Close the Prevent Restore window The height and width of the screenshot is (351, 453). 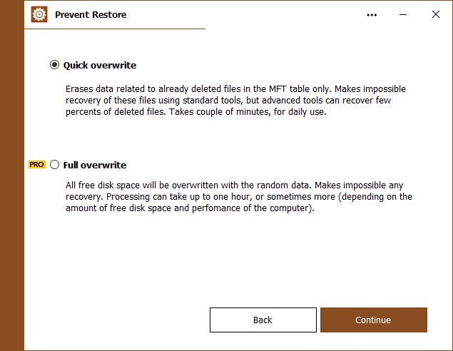(436, 14)
